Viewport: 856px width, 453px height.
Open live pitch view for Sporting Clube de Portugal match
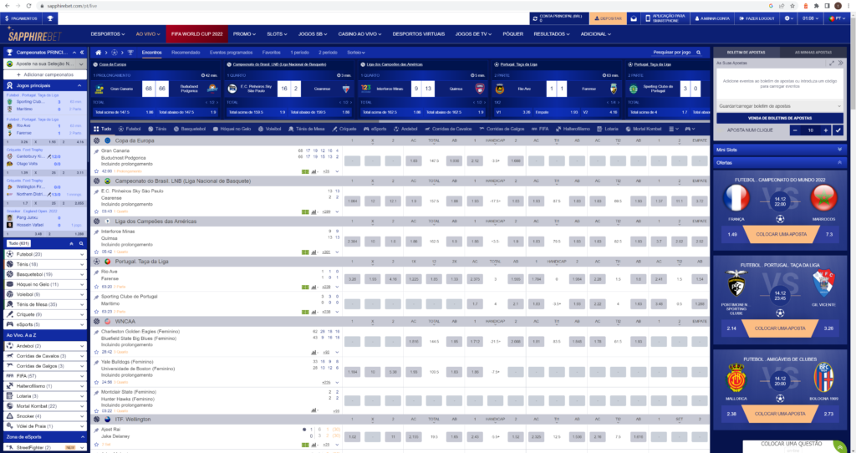pyautogui.click(x=305, y=312)
